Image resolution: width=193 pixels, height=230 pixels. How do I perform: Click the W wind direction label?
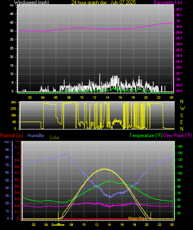(x=182, y=109)
